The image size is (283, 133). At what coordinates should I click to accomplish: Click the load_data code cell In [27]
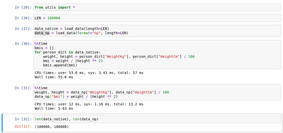157,31
